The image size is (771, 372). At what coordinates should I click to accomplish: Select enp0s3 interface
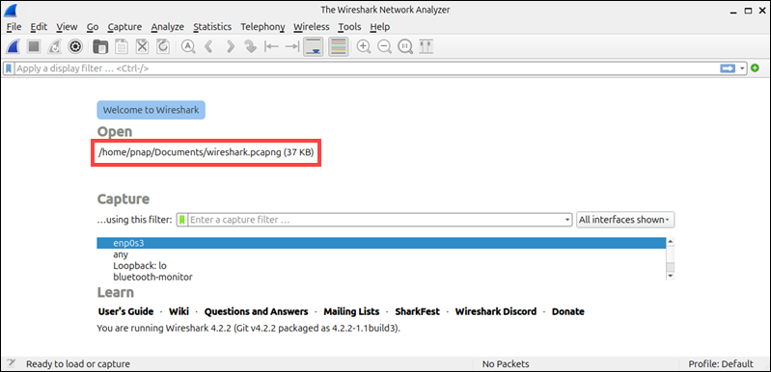pyautogui.click(x=381, y=243)
